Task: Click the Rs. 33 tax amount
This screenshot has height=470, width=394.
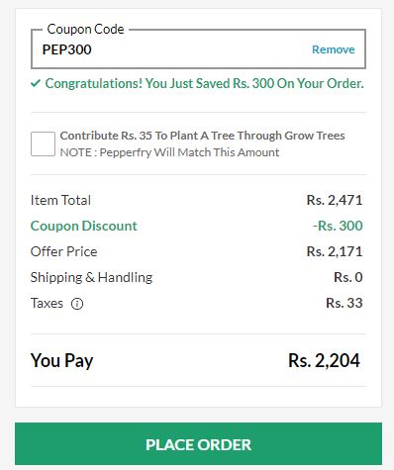Action: tap(345, 303)
